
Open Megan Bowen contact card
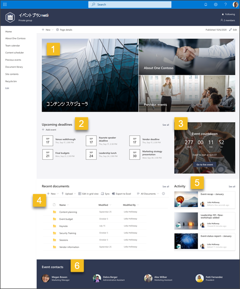pos(56,279)
